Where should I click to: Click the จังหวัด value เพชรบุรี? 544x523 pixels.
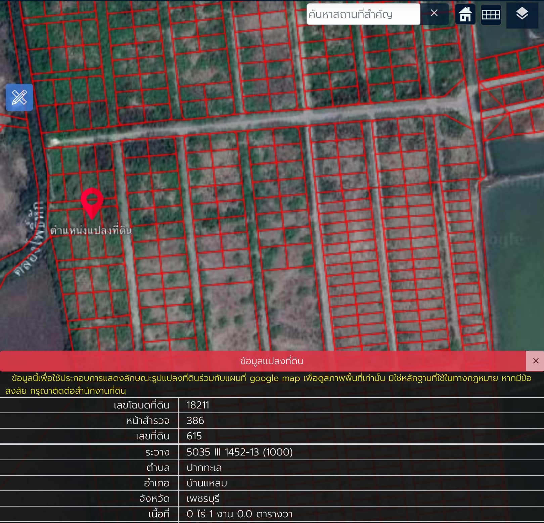pyautogui.click(x=203, y=498)
